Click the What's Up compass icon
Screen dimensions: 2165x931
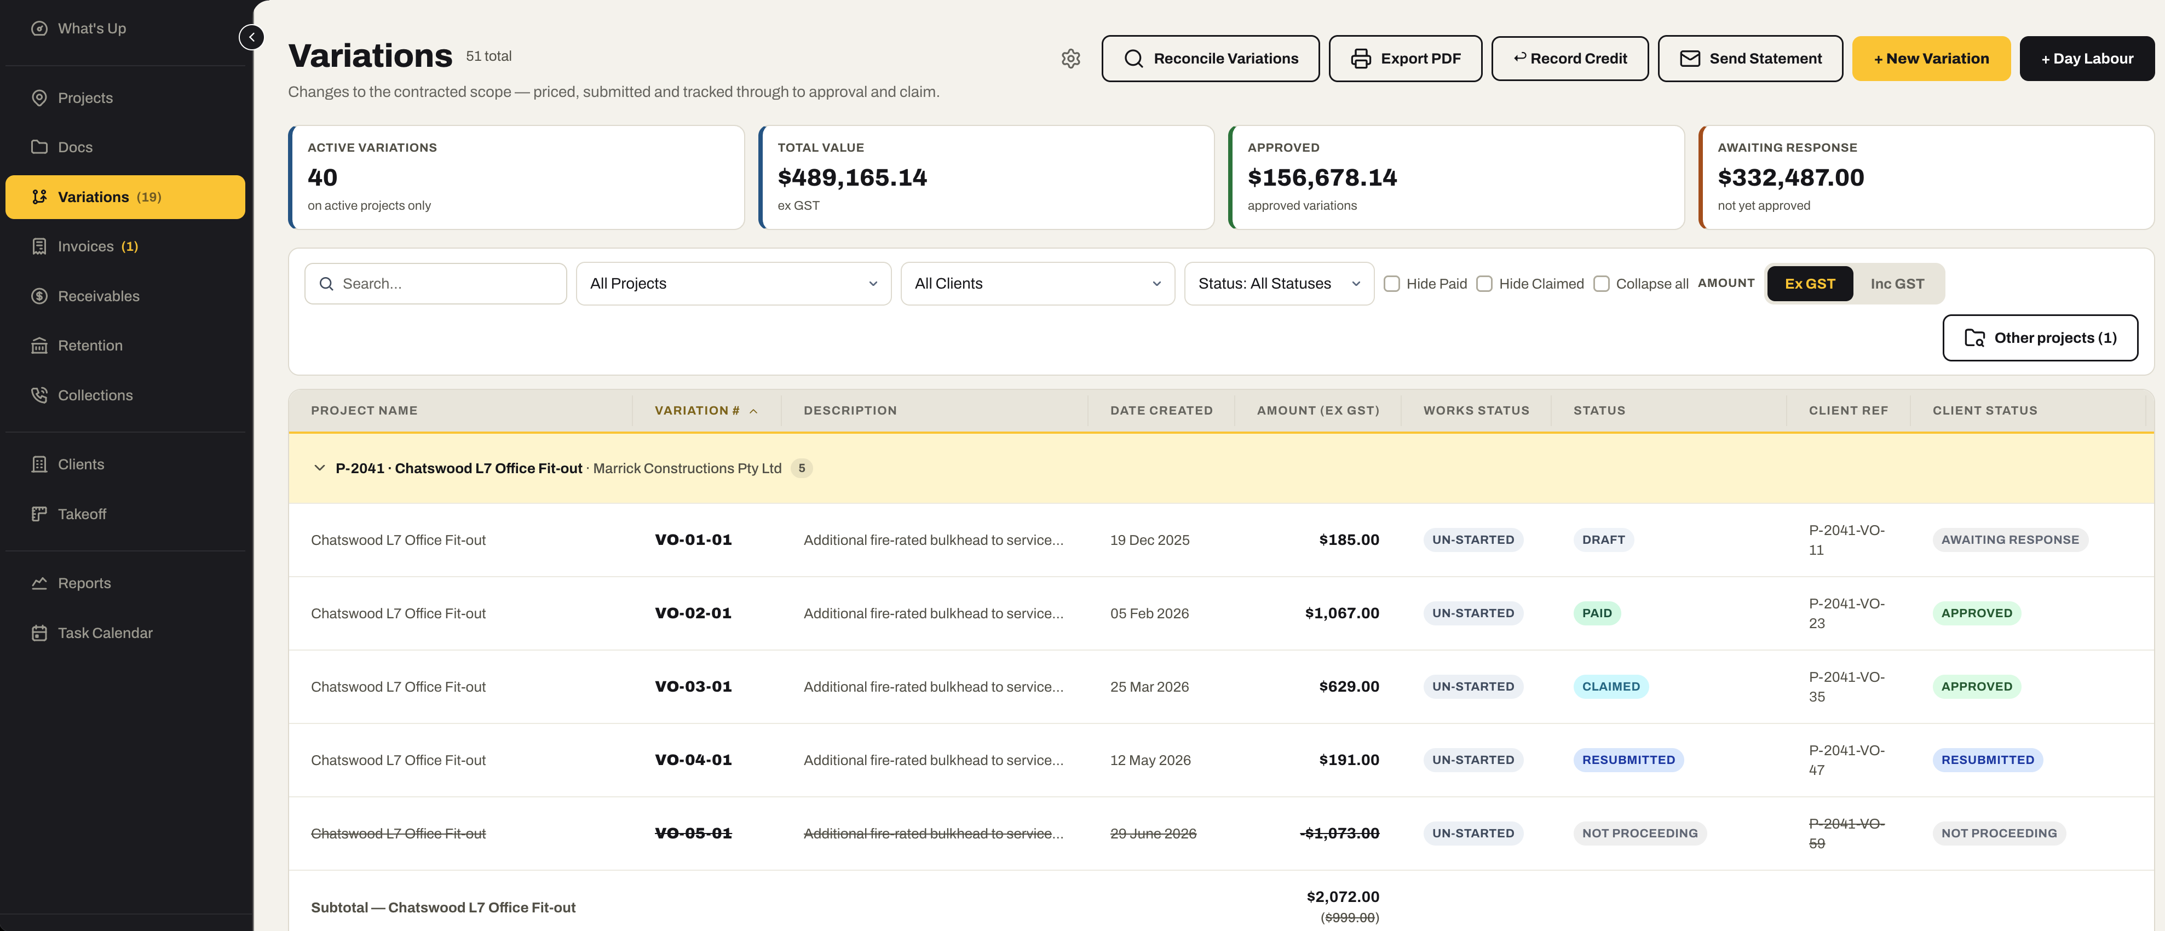pos(39,28)
